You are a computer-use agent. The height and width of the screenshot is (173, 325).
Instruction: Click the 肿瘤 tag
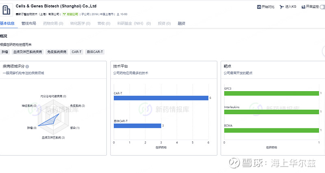pos(5,52)
